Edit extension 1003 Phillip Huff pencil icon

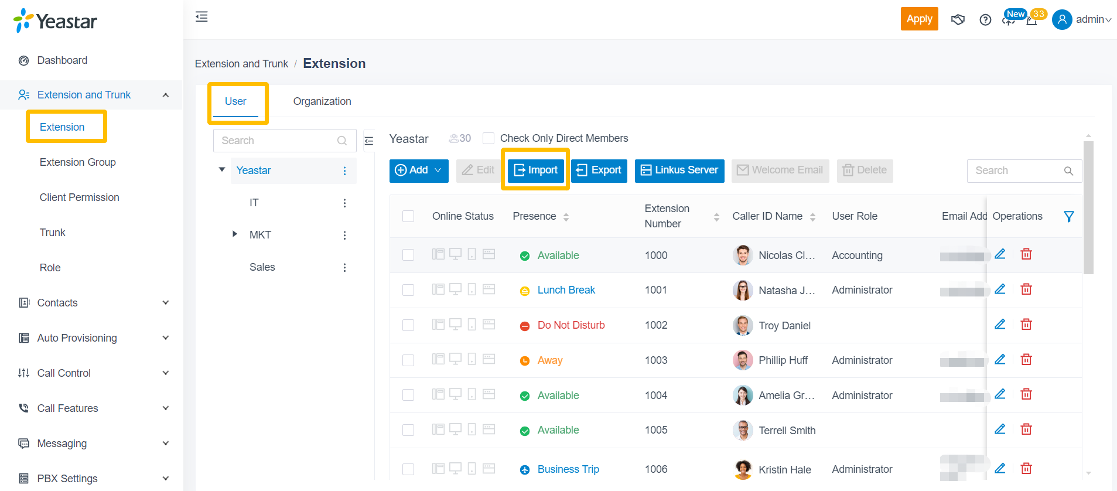(1000, 360)
